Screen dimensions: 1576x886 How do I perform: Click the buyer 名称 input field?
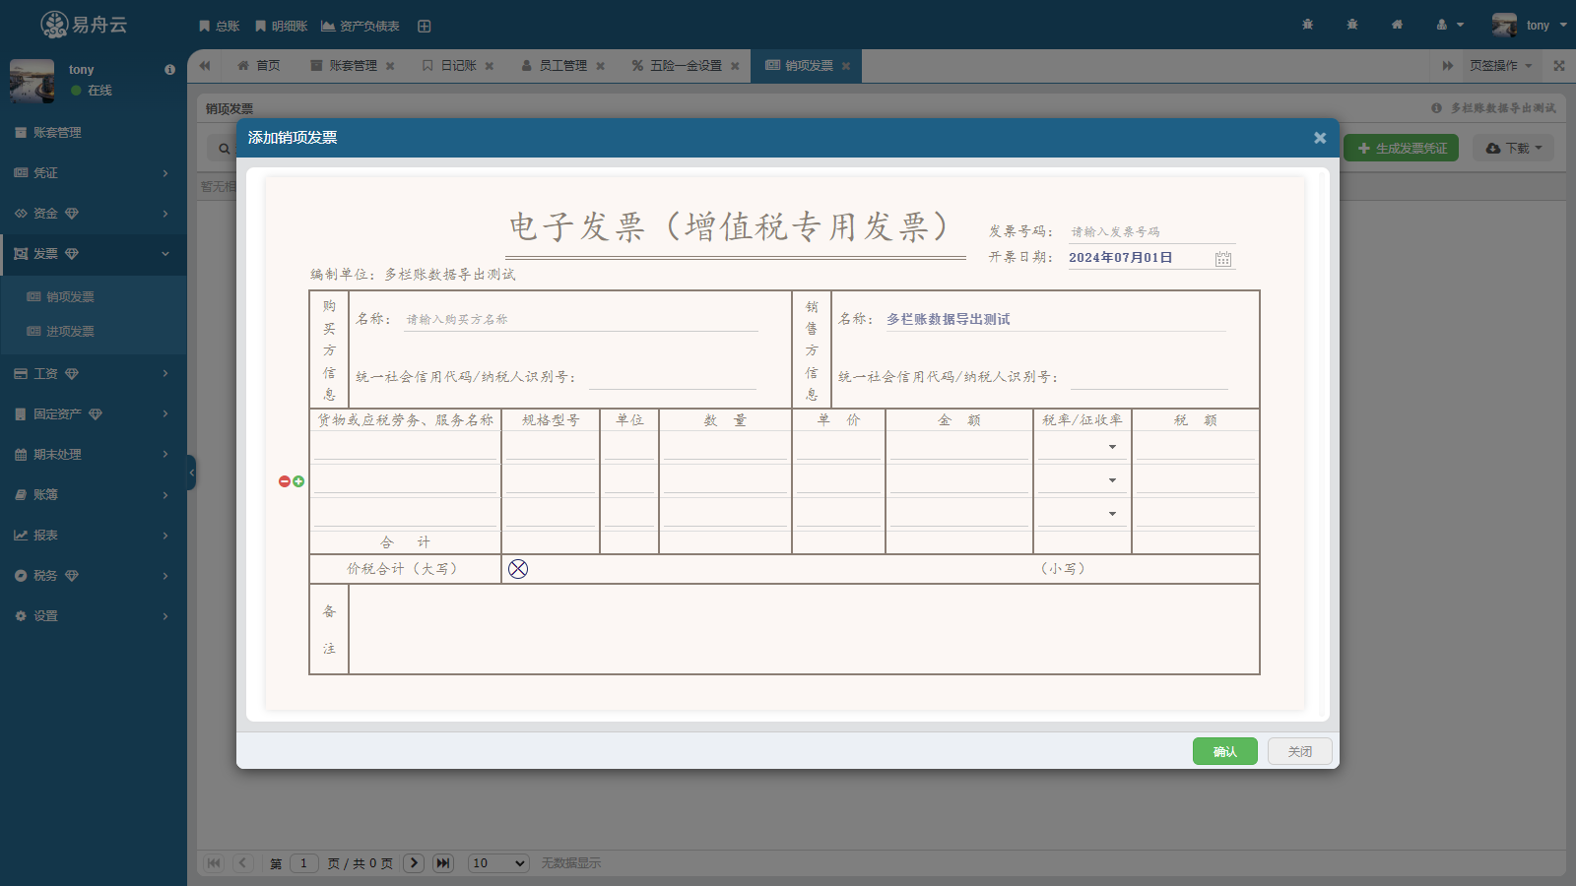pos(581,320)
